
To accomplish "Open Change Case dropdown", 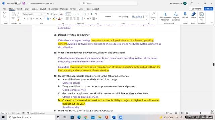I will pyautogui.click(x=56, y=14).
